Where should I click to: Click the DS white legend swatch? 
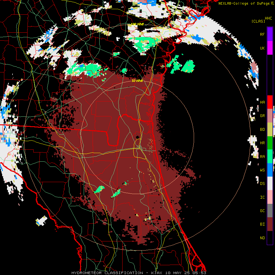click(x=270, y=183)
